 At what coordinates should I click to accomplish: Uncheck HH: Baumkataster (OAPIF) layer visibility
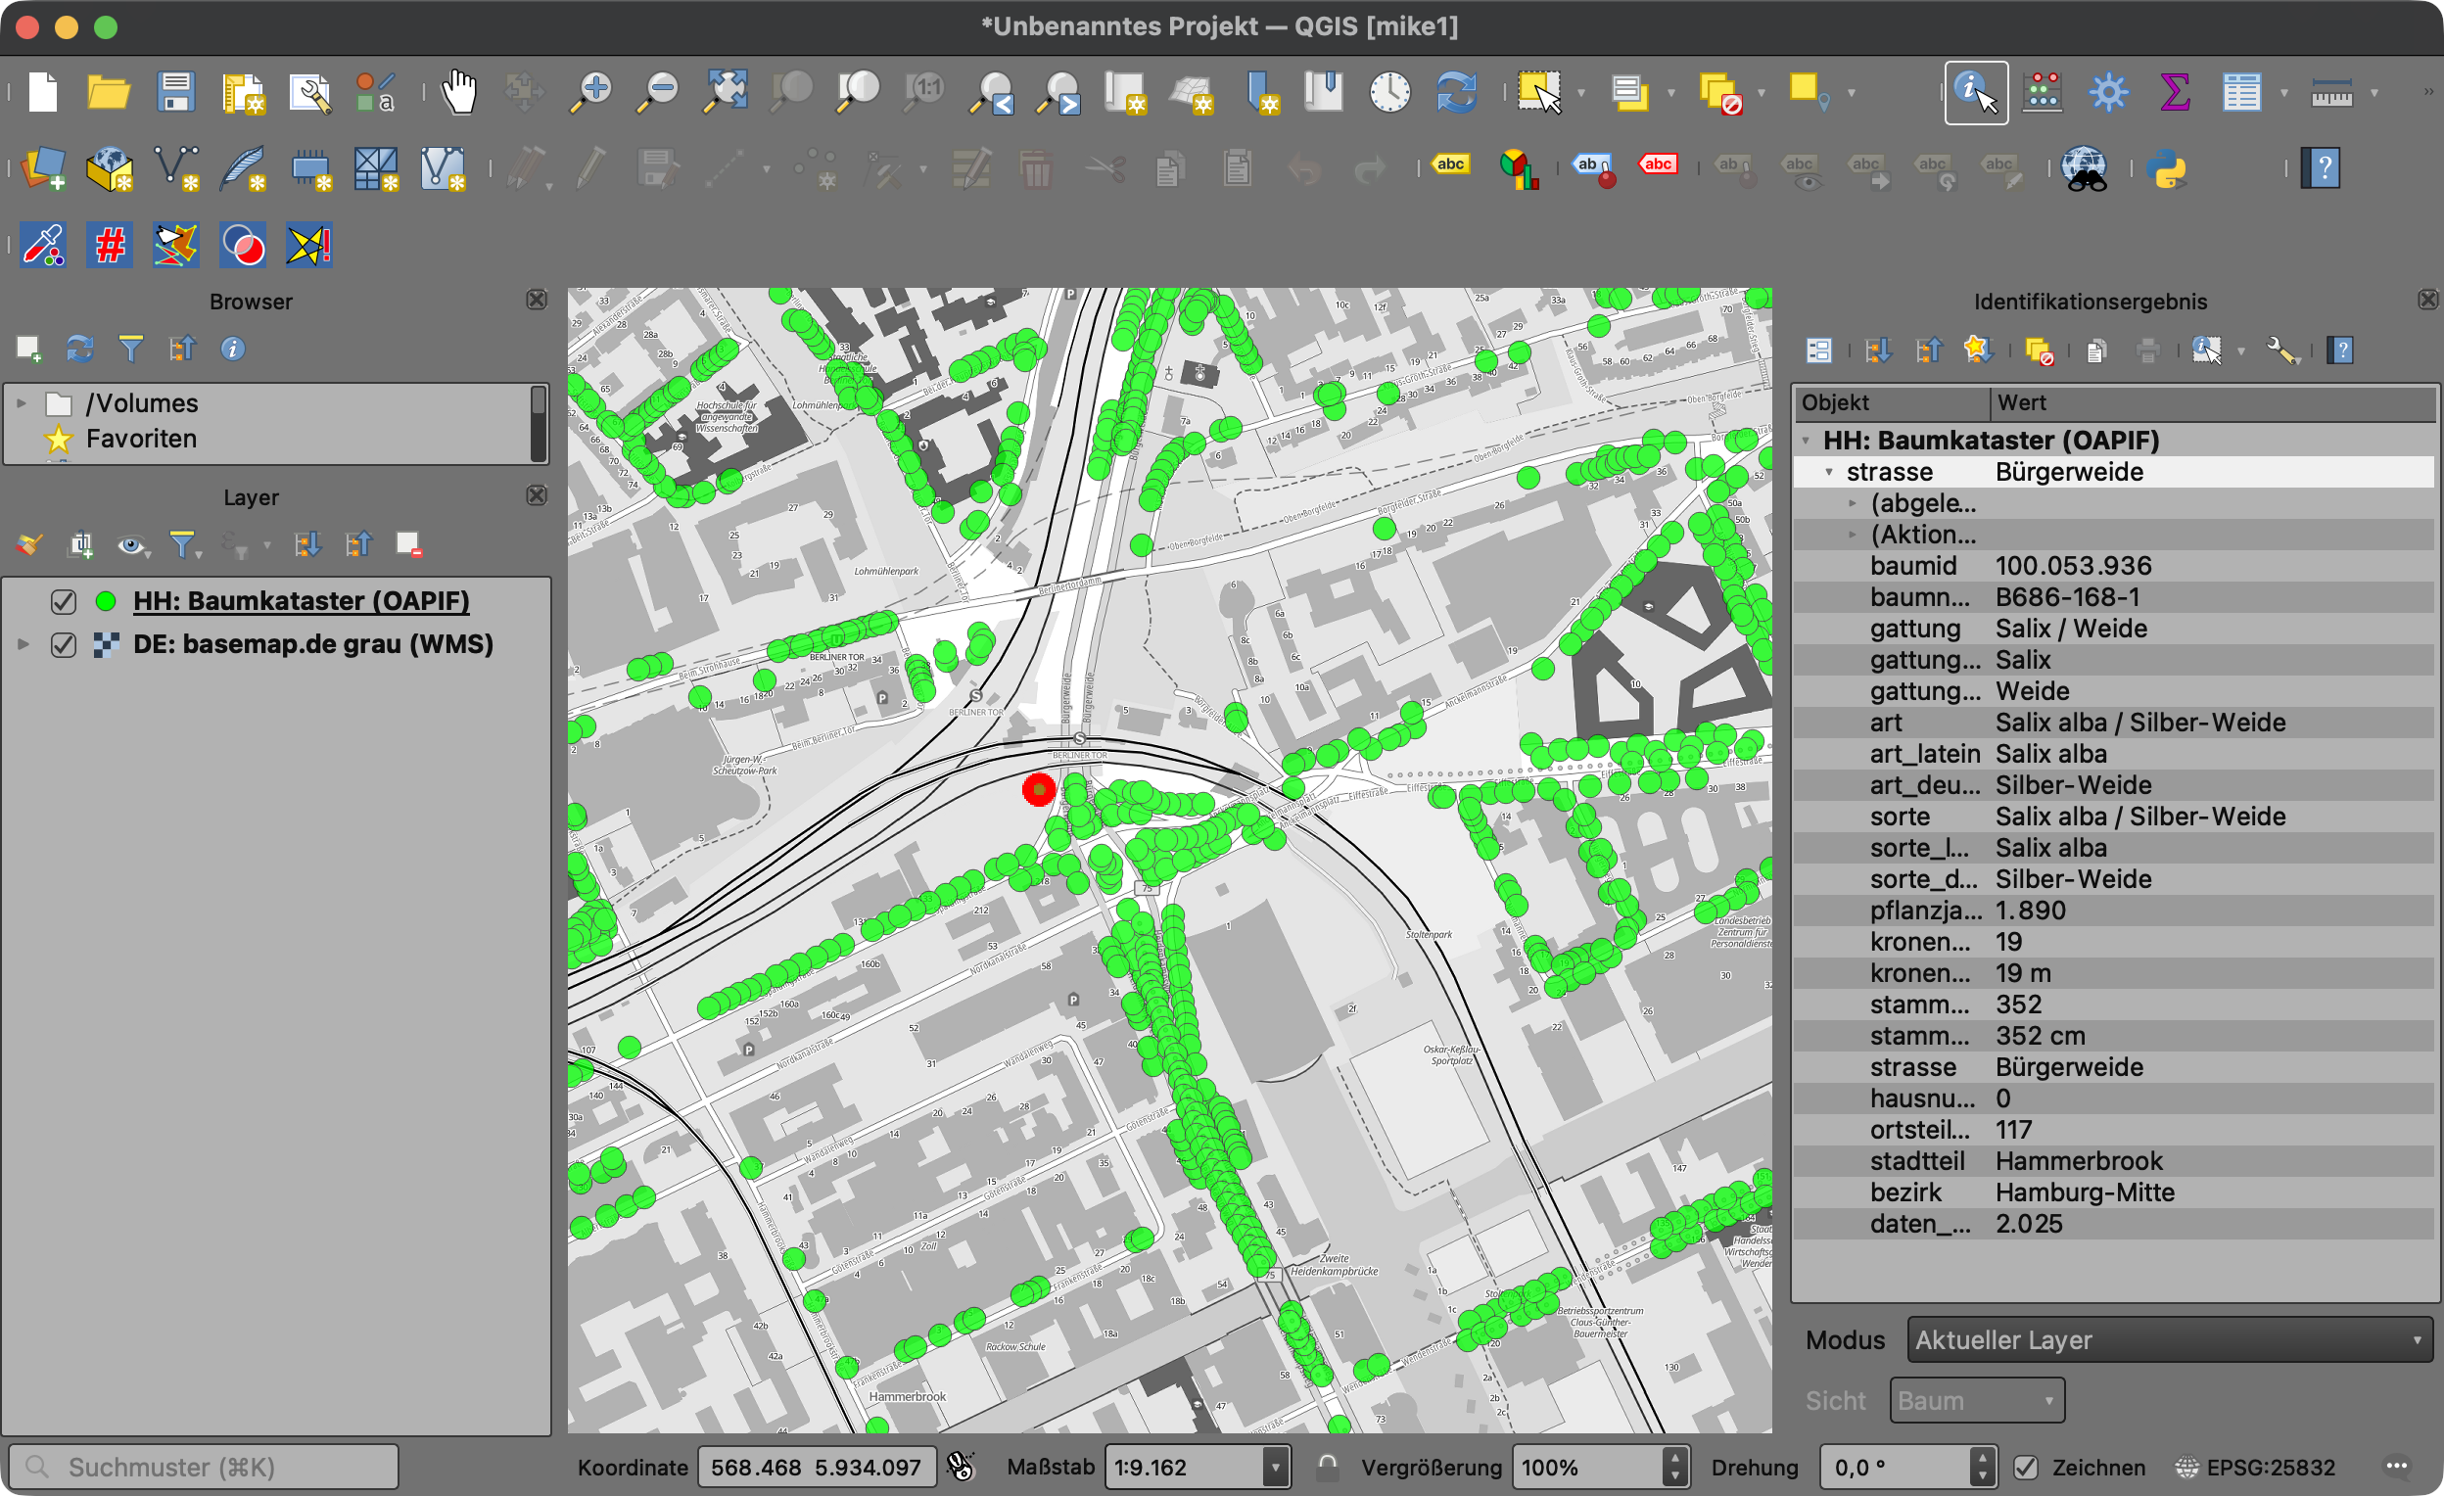(x=64, y=601)
